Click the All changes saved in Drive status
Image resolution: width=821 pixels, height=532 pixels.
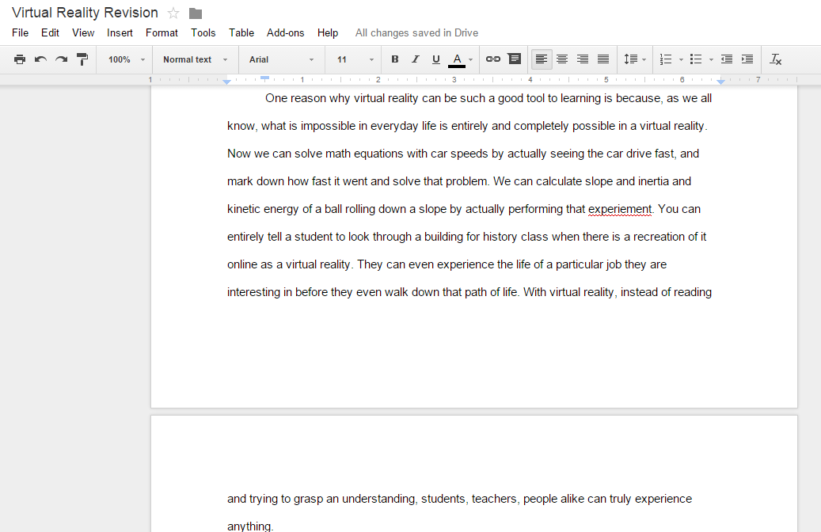[416, 32]
